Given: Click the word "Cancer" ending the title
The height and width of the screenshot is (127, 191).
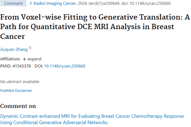Looking at the screenshot, I should click(12, 37).
